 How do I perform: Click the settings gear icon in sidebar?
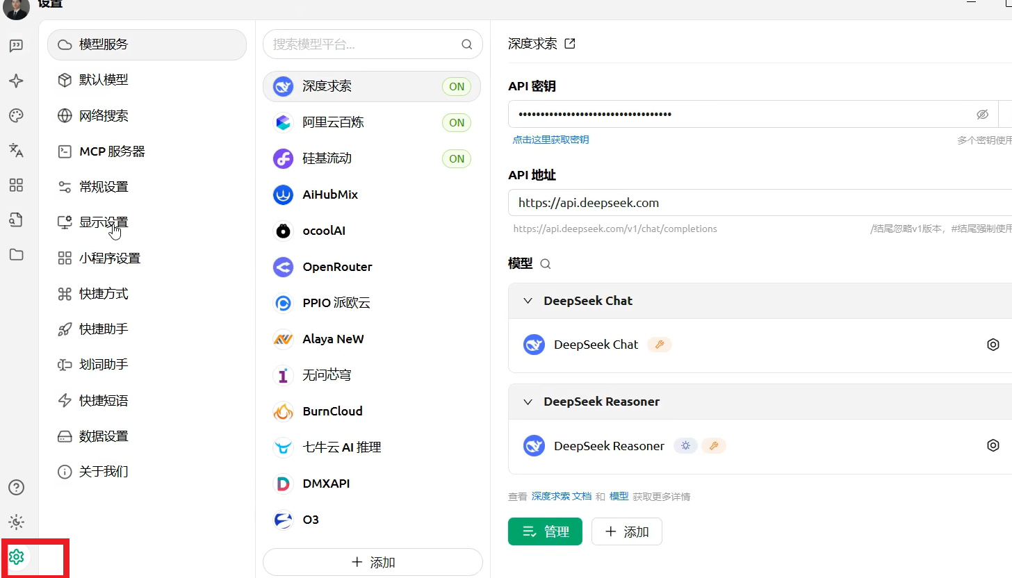[x=16, y=556]
